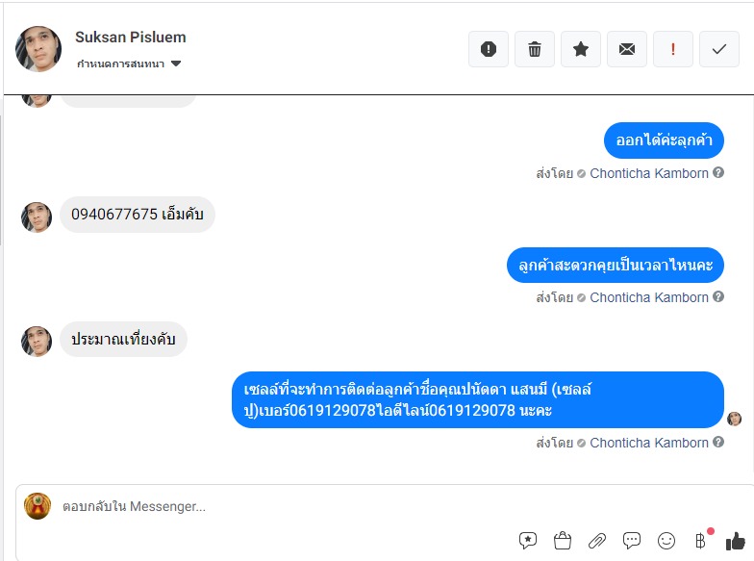
Task: Click Suksan Pisluem's header profile photo
Action: 38,48
